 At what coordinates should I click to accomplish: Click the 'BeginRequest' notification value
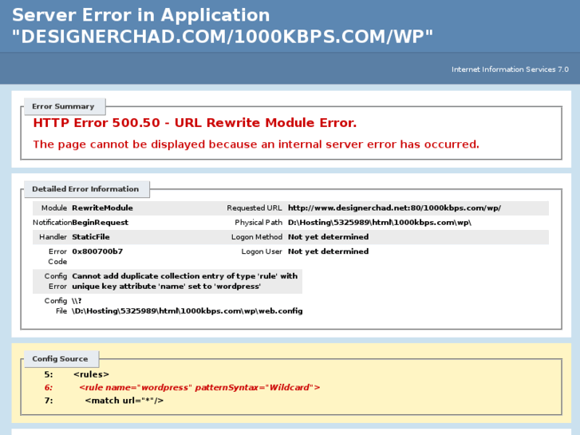pos(101,223)
